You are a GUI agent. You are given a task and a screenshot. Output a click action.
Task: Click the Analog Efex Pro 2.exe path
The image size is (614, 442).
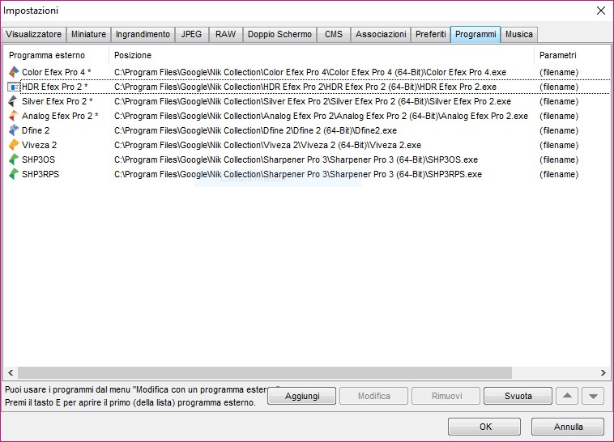point(321,116)
